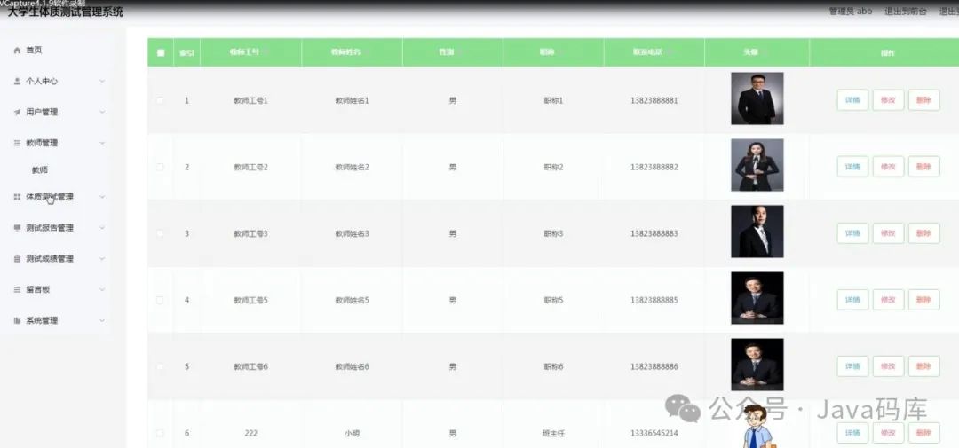Select the 教师 submenu item
The height and width of the screenshot is (448, 959).
click(40, 170)
